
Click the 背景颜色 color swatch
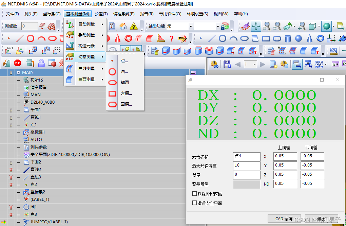247,185
